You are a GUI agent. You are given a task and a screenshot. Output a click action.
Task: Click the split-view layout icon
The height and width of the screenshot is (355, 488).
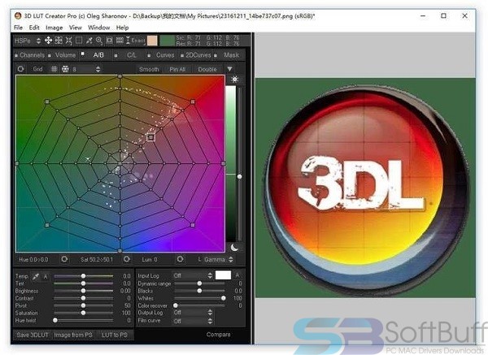tap(120, 41)
